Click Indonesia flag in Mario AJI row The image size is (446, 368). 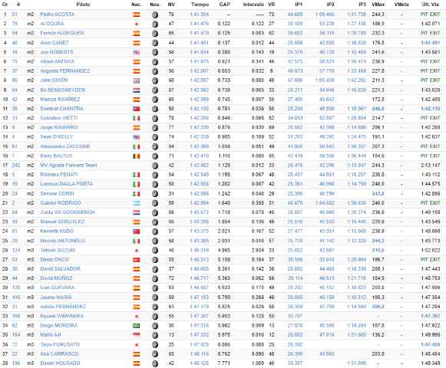point(136,335)
